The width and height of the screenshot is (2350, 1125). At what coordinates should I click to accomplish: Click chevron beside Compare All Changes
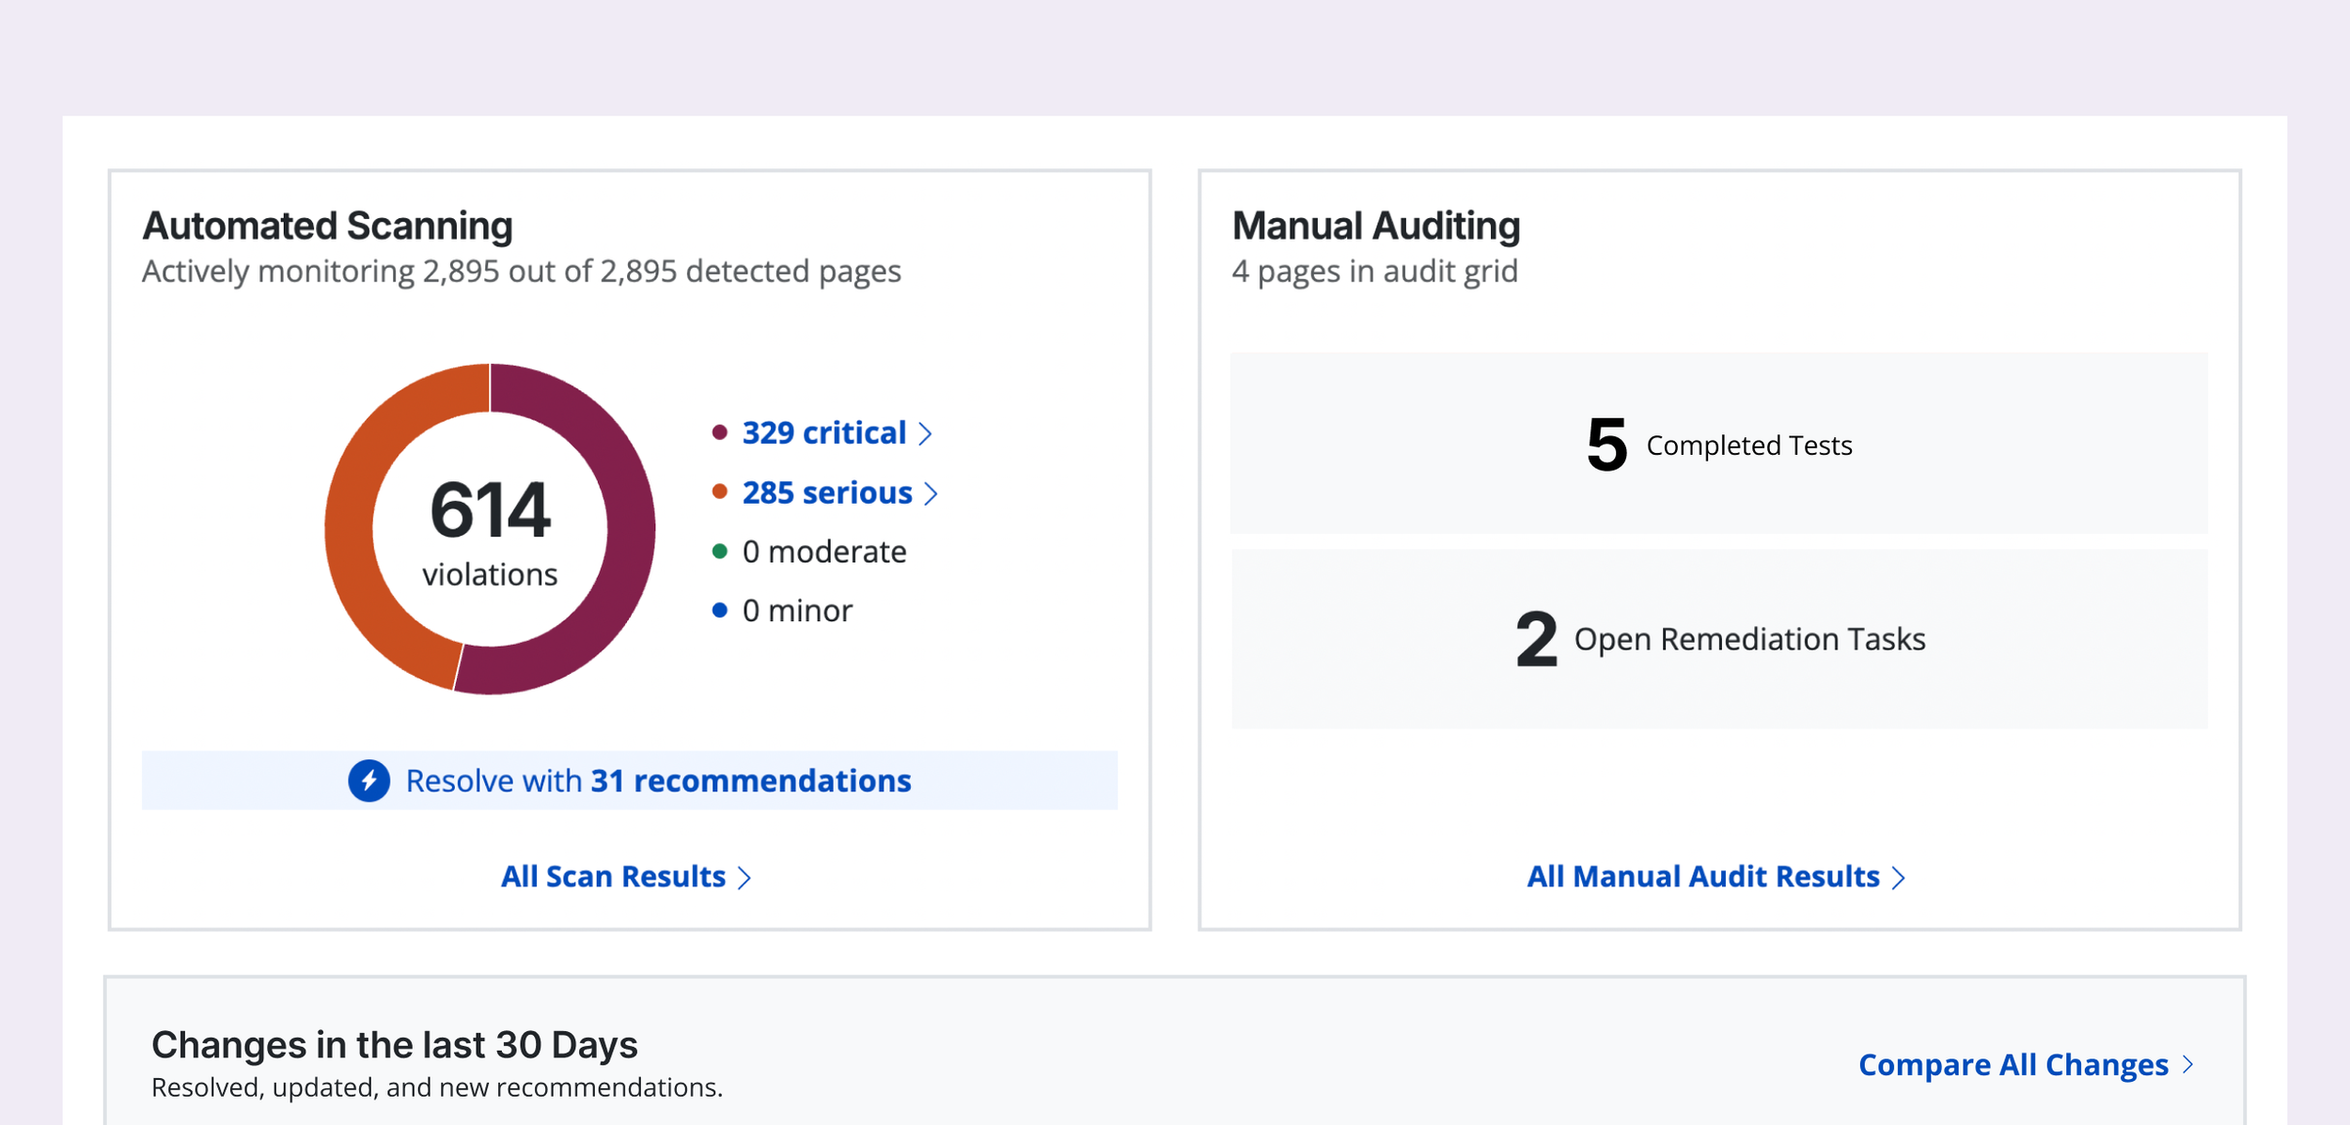[x=2188, y=1064]
